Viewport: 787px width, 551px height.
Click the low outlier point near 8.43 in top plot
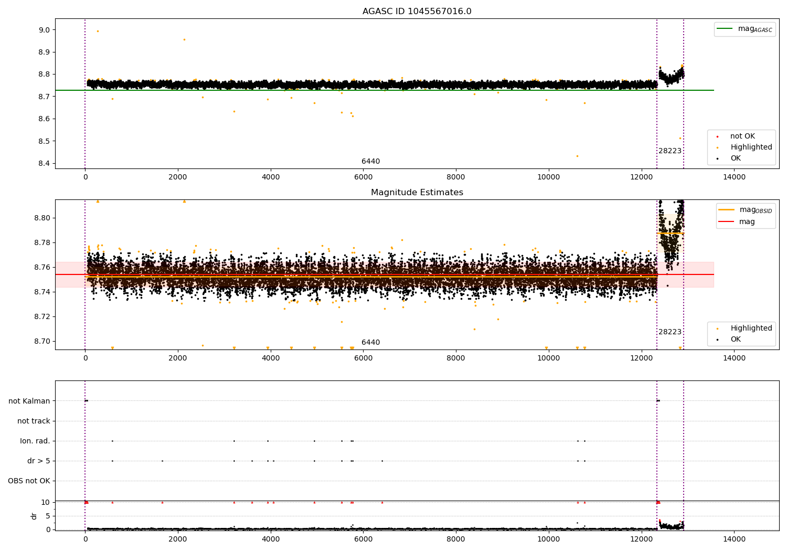point(577,156)
